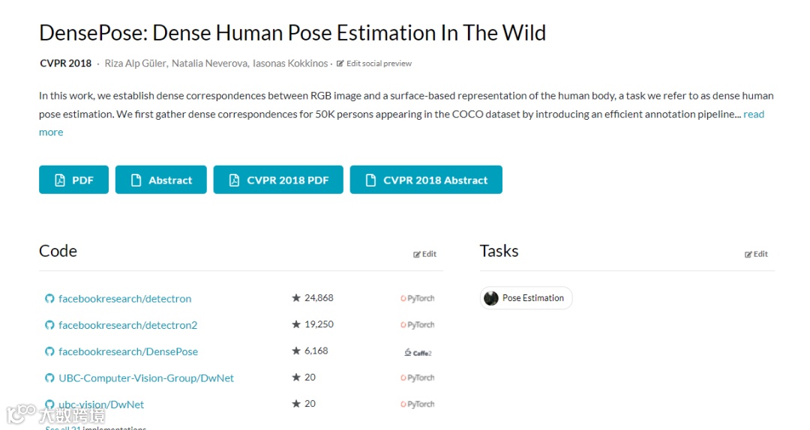Click GitHub icon beside UBC-Computer-Vision-Group/DwNet
The image size is (810, 430).
49,378
